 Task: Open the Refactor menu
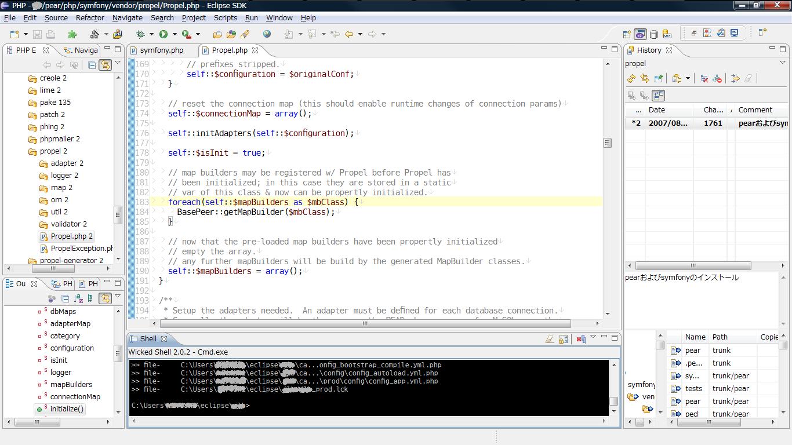[x=90, y=18]
